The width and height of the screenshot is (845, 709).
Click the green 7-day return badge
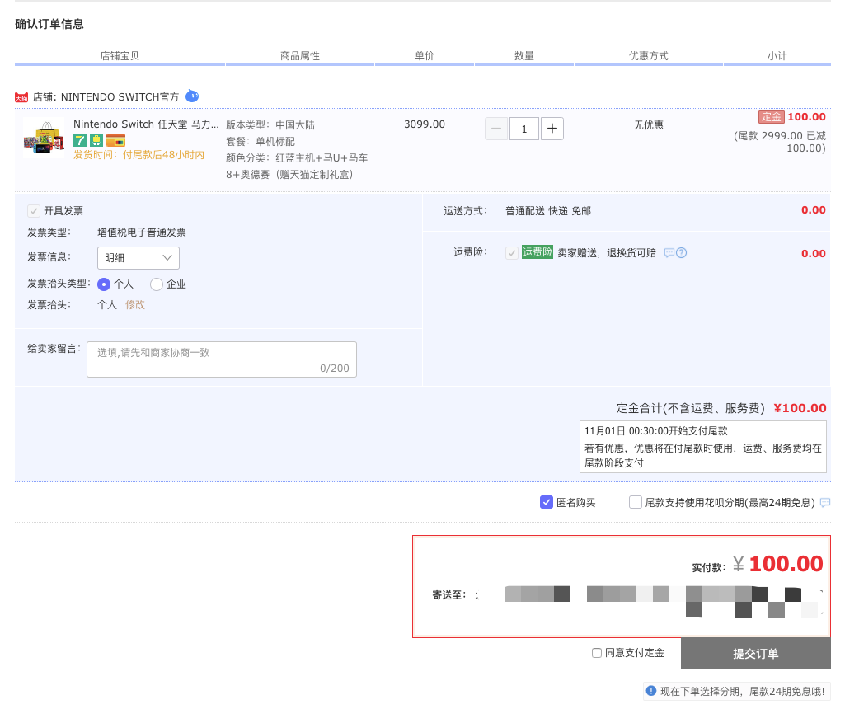[x=80, y=141]
